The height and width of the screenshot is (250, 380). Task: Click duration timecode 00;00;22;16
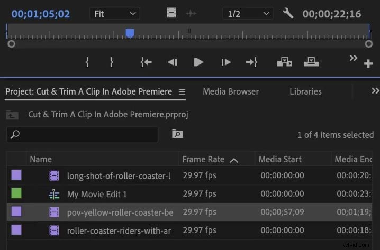[x=332, y=14]
